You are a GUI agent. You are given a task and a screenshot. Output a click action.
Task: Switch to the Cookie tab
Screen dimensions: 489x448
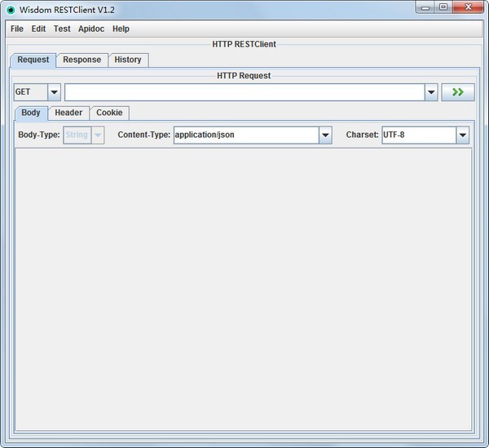coord(109,113)
